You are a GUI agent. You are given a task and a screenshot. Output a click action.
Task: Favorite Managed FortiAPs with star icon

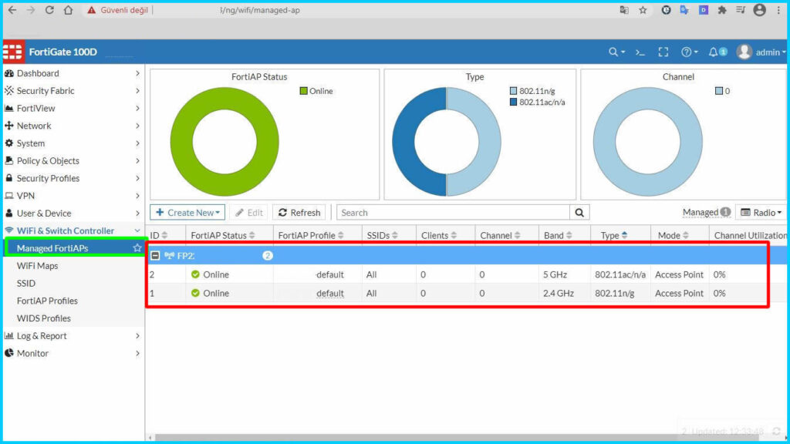point(137,247)
